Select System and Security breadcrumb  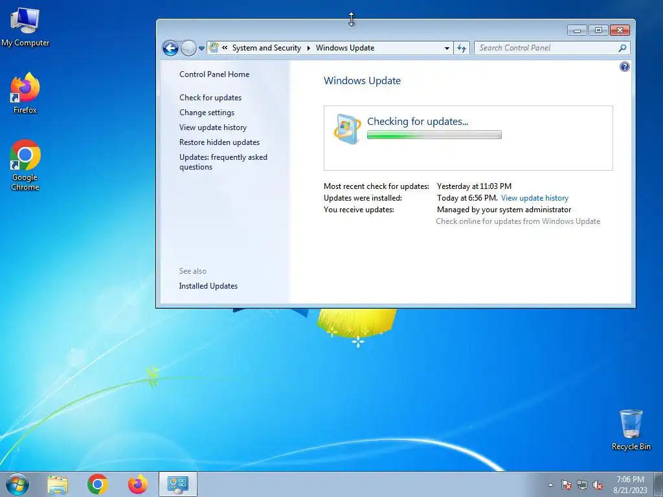pos(267,48)
